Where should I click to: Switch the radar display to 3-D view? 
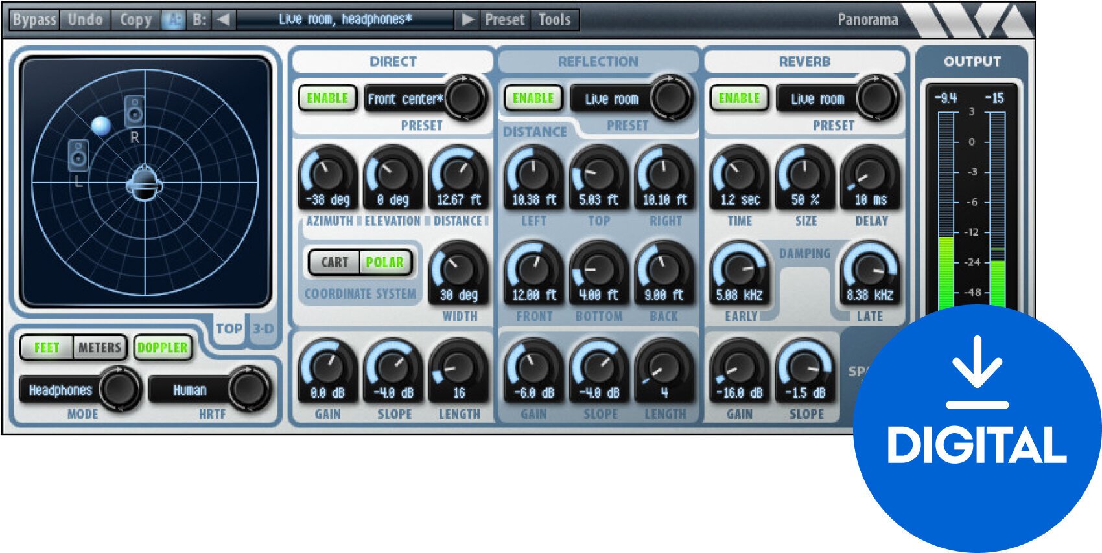tap(263, 329)
